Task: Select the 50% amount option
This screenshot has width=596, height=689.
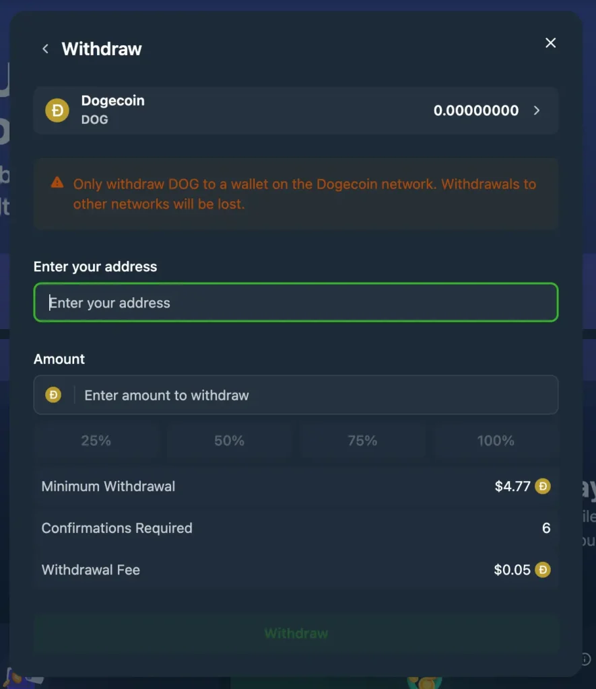Action: point(229,440)
